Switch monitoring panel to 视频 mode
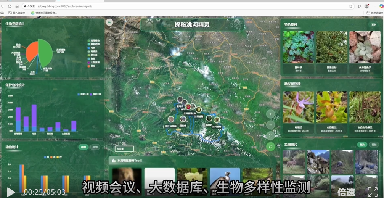The width and height of the screenshot is (384, 198). click(374, 145)
